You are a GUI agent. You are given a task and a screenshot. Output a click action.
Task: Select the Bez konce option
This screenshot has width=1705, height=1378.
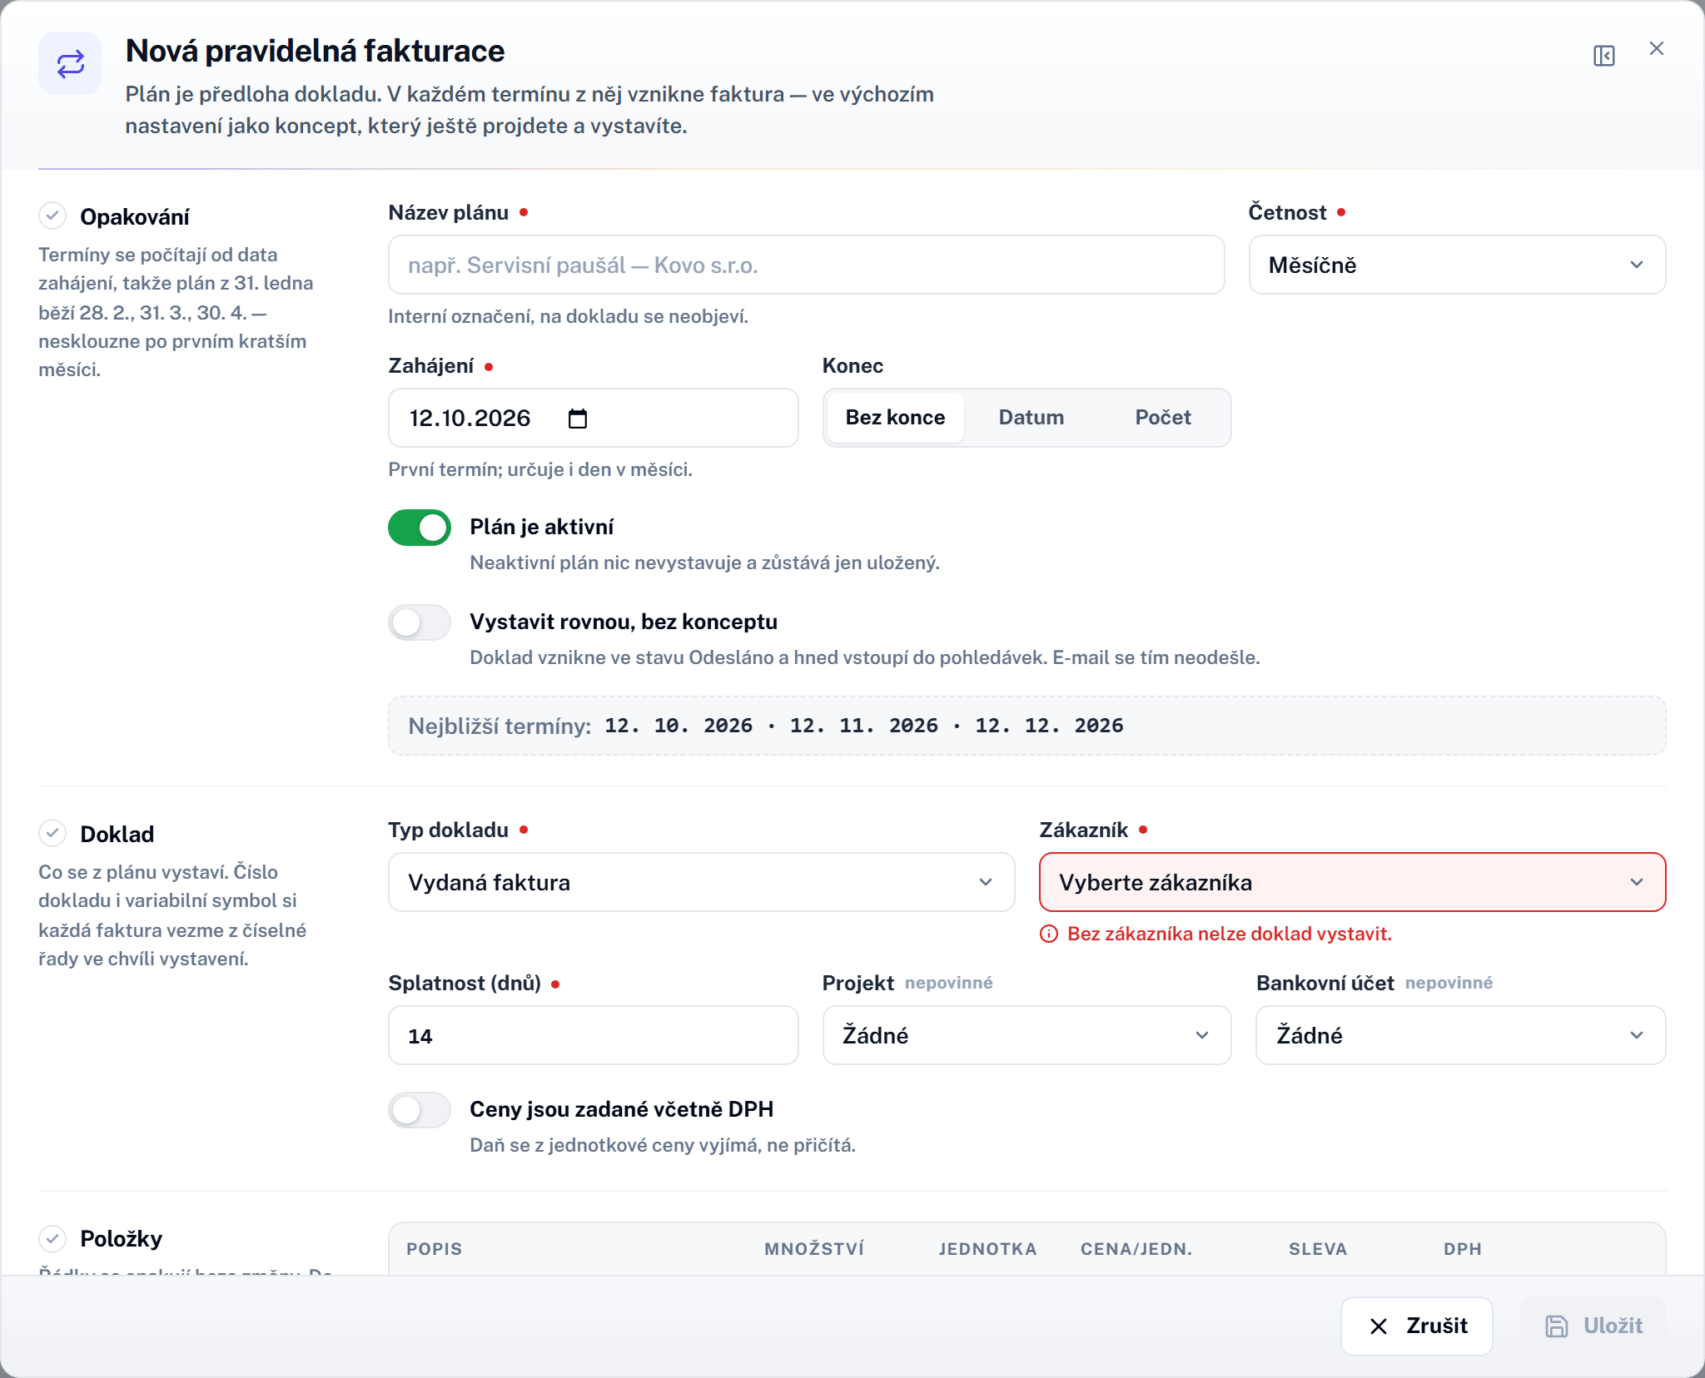(x=895, y=418)
